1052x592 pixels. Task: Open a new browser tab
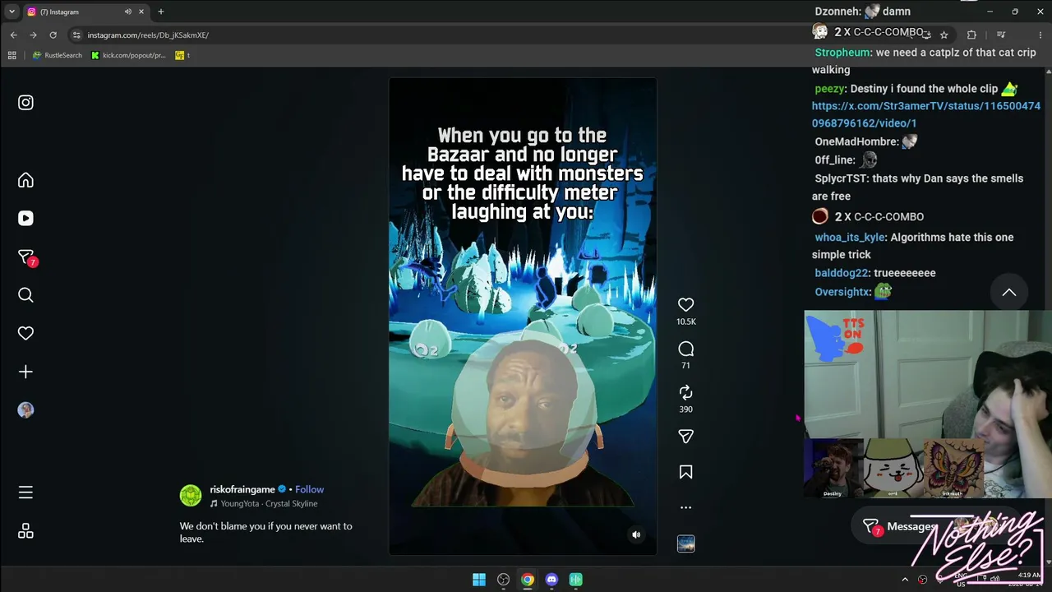pos(161,12)
